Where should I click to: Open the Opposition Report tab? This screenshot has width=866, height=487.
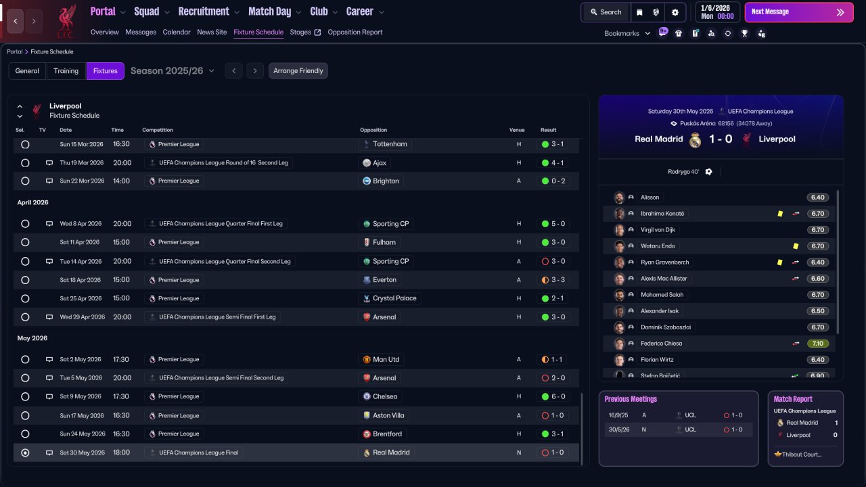(x=355, y=32)
